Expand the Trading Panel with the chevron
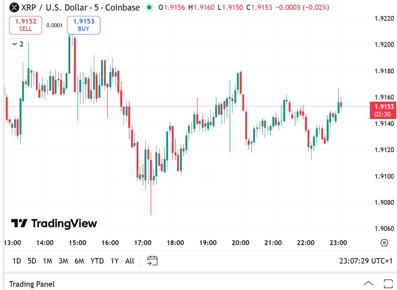This screenshot has width=397, height=290. pyautogui.click(x=368, y=284)
